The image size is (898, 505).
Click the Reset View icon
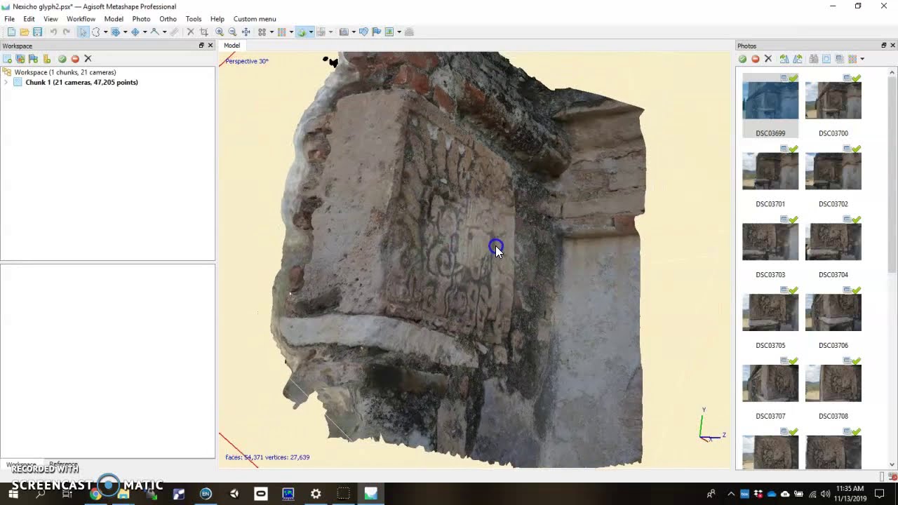pos(246,32)
